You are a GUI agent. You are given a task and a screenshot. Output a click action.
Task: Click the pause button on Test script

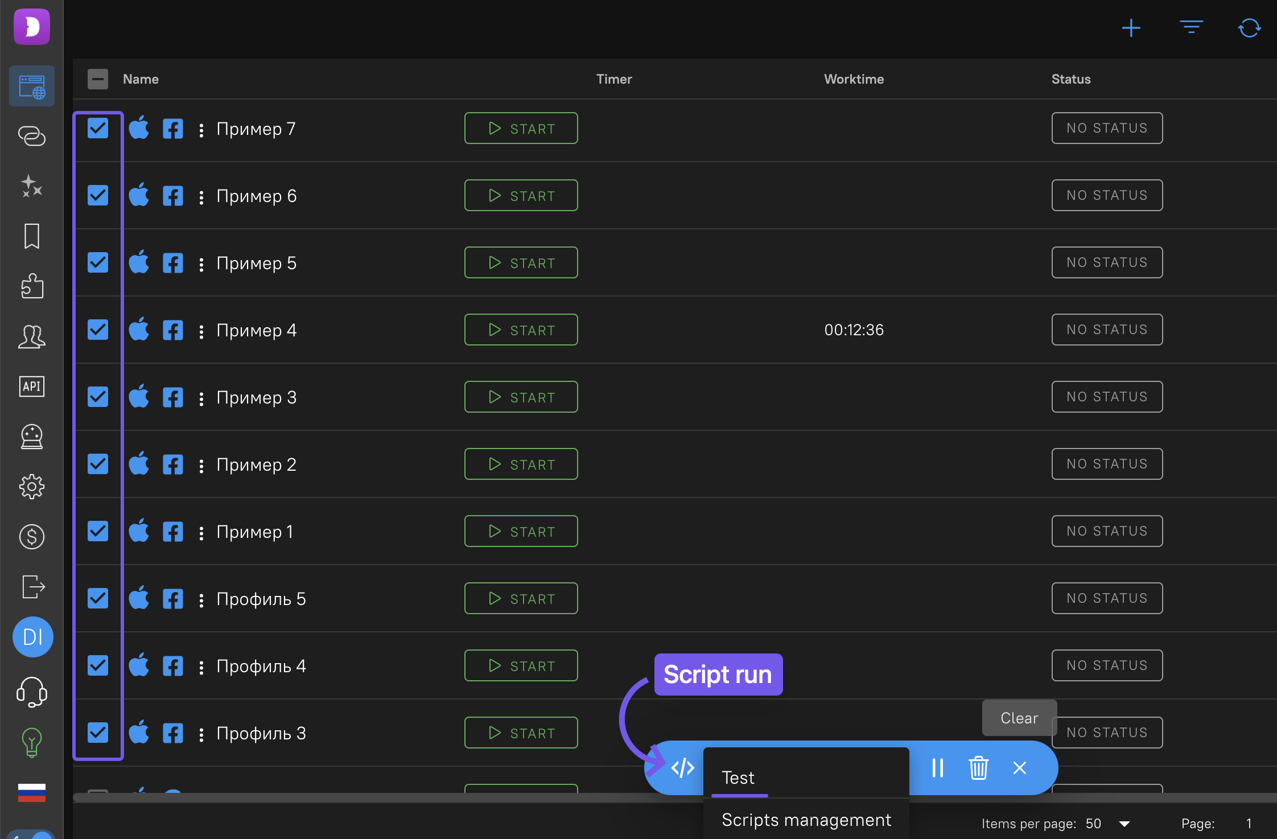pos(937,768)
